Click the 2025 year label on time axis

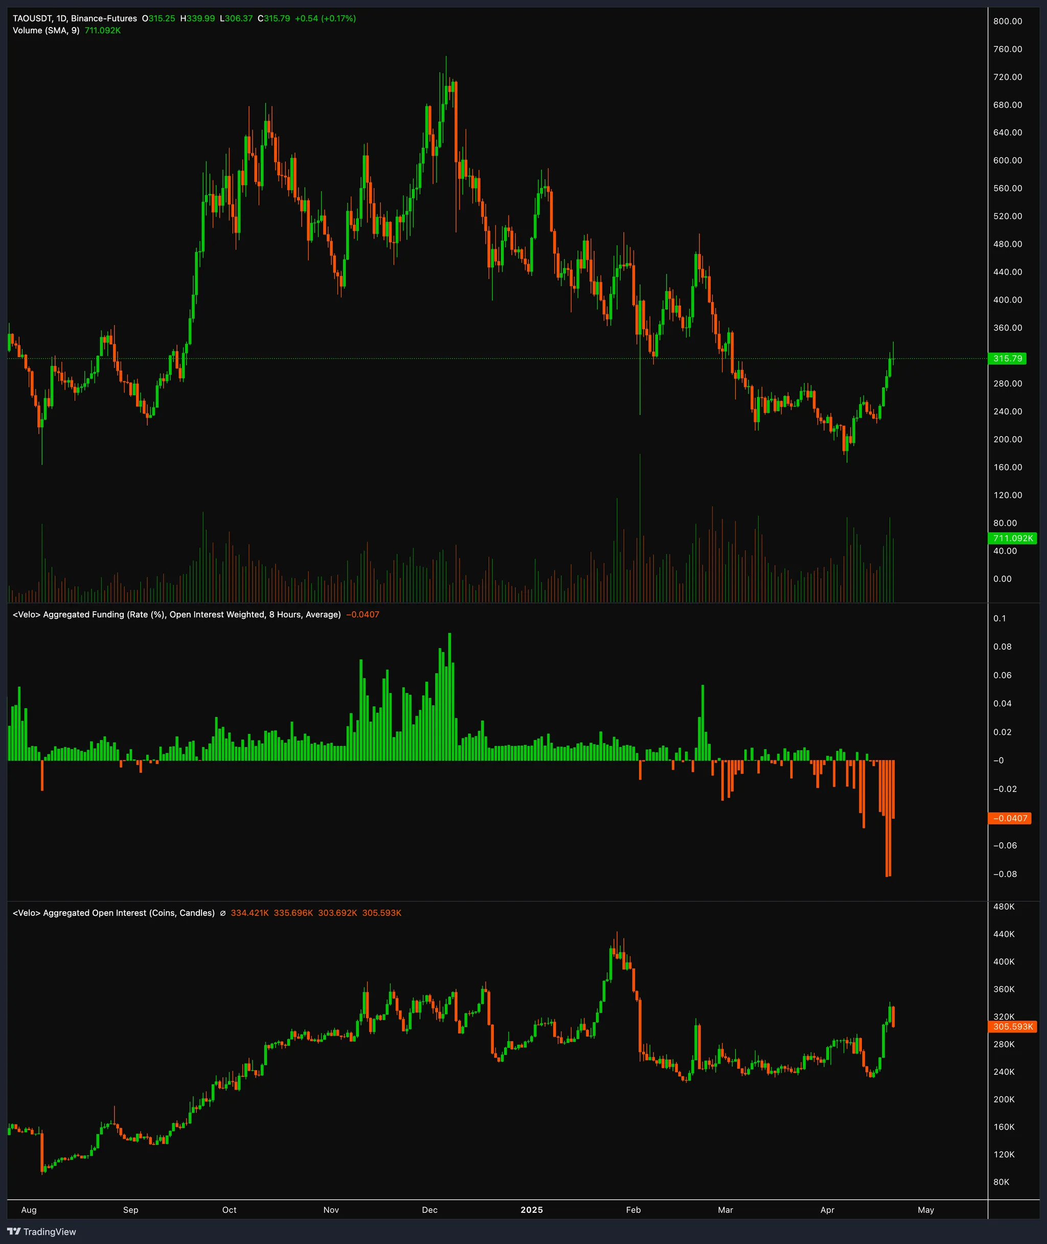[531, 1210]
